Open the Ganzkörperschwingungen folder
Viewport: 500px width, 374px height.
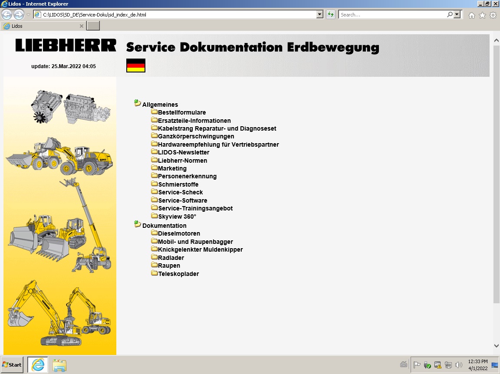[196, 137]
